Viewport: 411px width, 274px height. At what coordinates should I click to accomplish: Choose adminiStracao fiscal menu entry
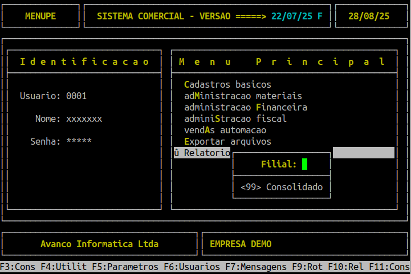235,118
